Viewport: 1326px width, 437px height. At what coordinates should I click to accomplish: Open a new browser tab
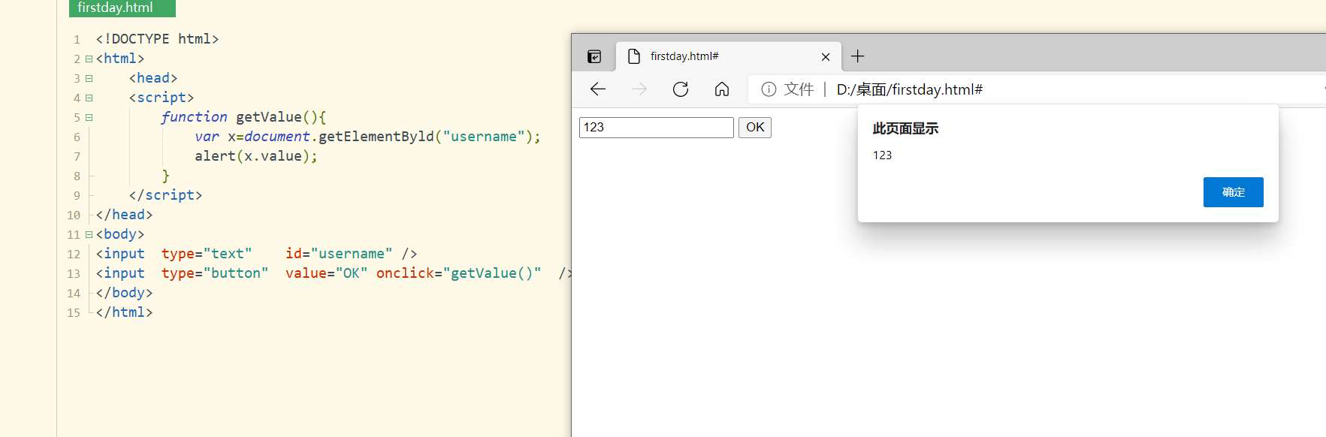pos(858,56)
